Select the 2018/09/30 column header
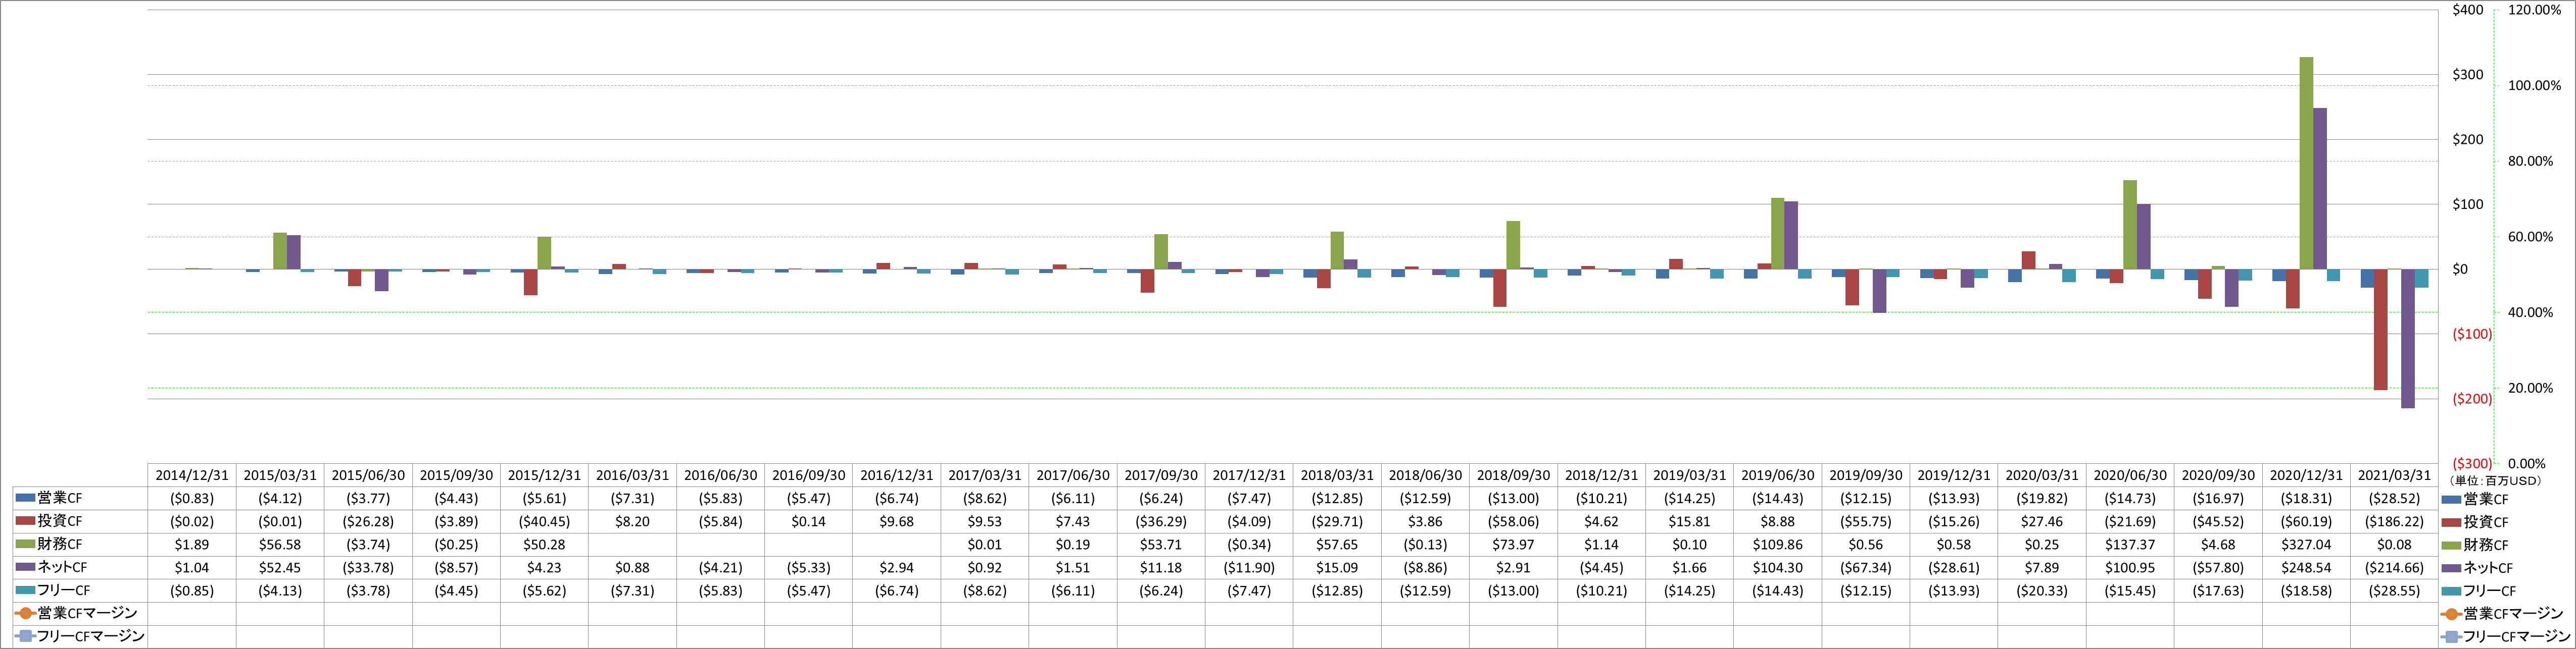The image size is (2576, 649). point(1513,475)
